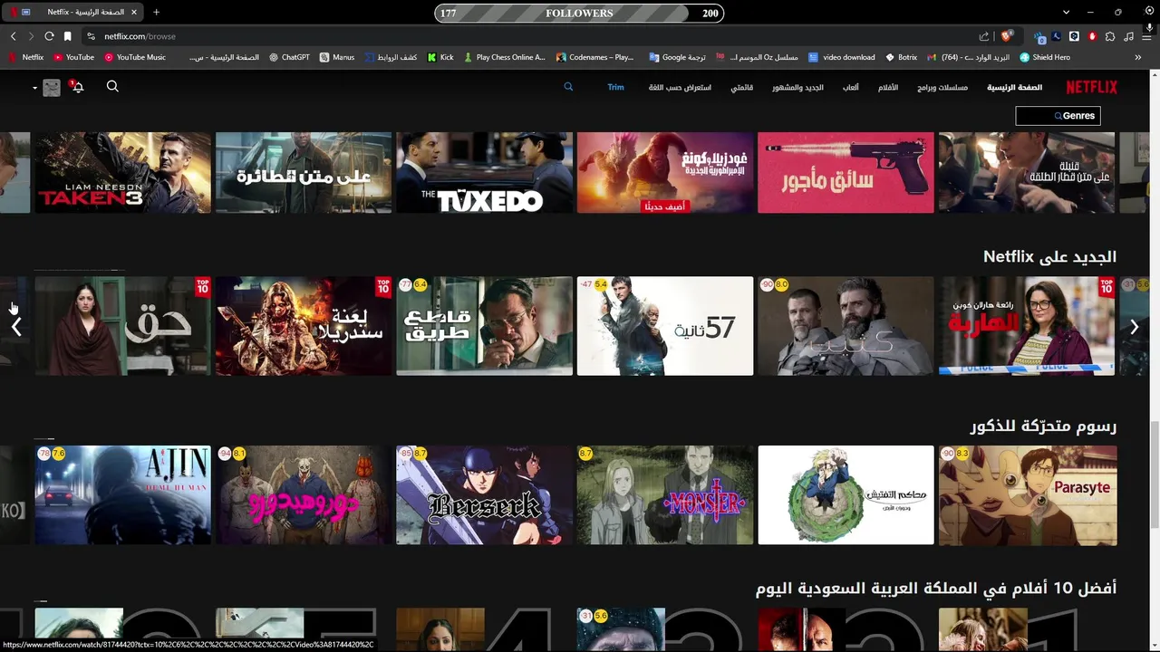
Task: Open the profile avatar menu
Action: click(x=52, y=87)
